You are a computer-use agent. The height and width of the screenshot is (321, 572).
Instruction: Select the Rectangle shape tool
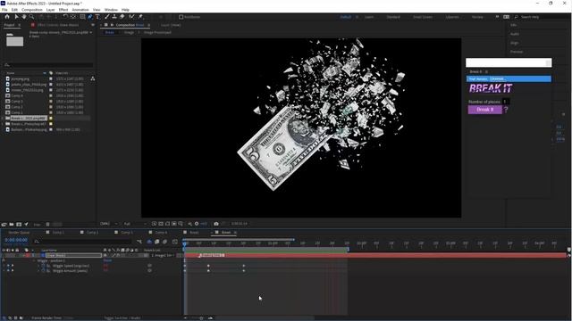82,17
